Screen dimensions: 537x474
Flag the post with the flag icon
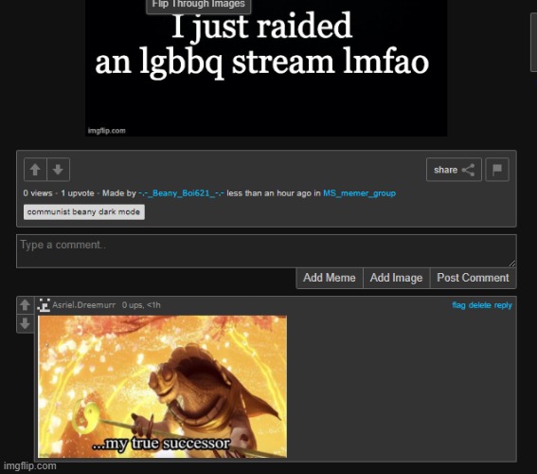[497, 170]
